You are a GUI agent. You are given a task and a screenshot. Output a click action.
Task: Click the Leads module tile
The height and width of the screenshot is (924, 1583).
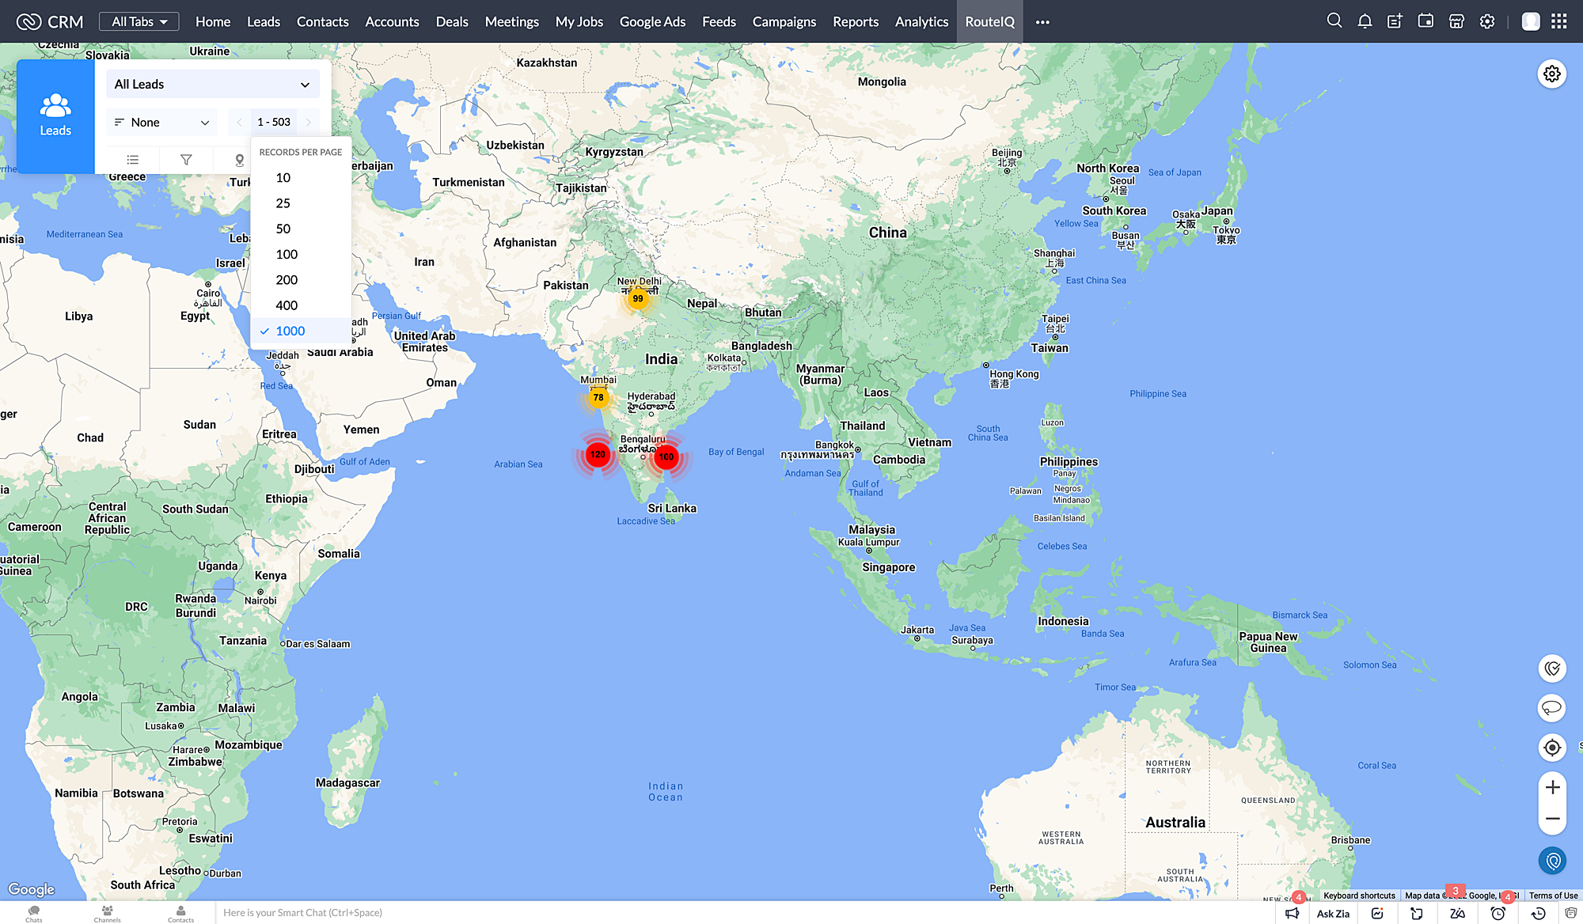[55, 116]
